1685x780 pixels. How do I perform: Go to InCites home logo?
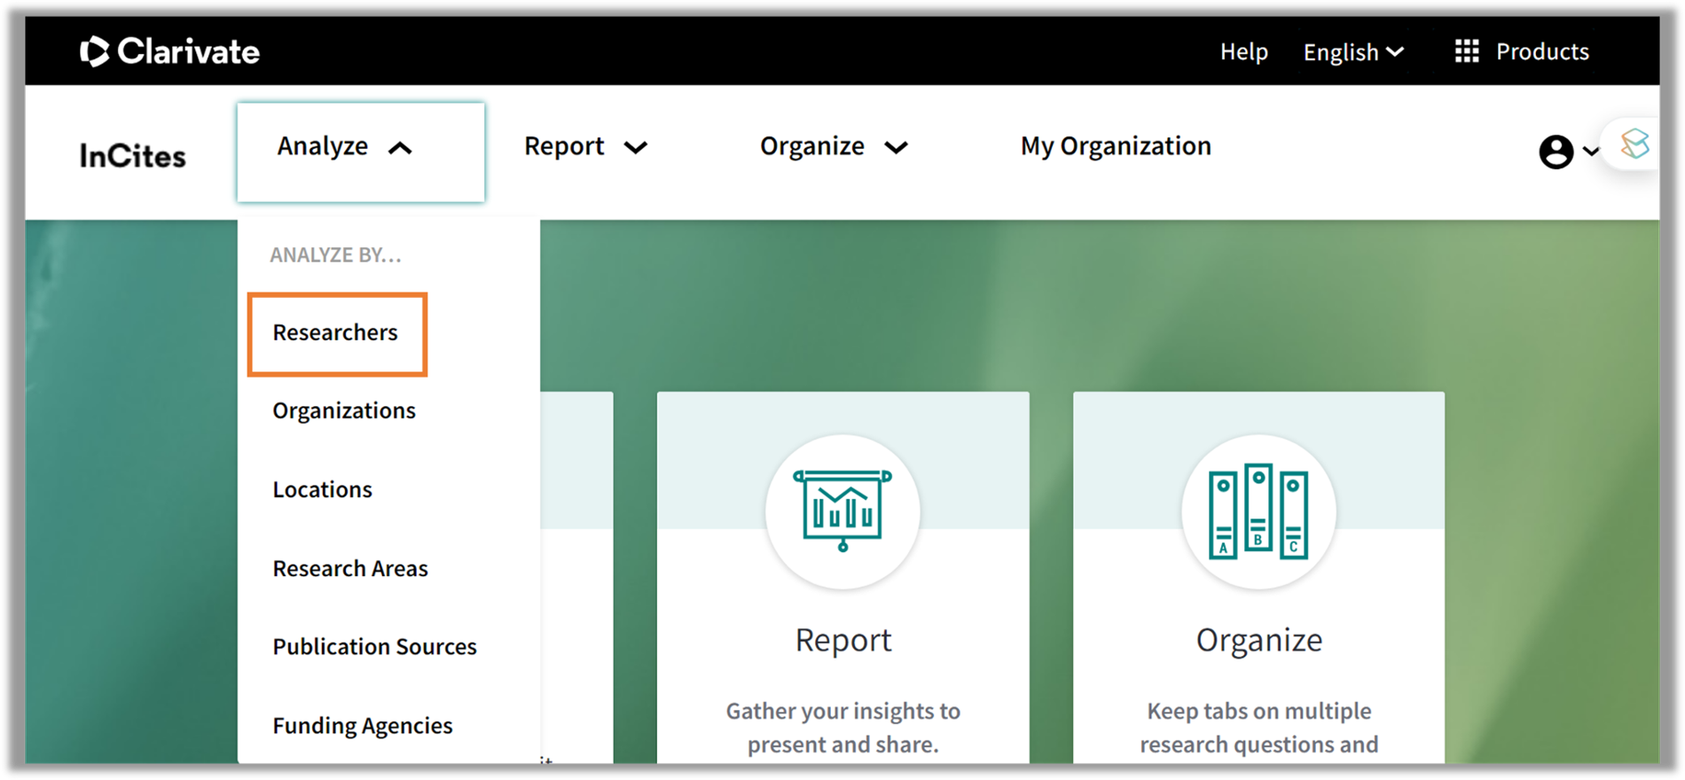133,156
